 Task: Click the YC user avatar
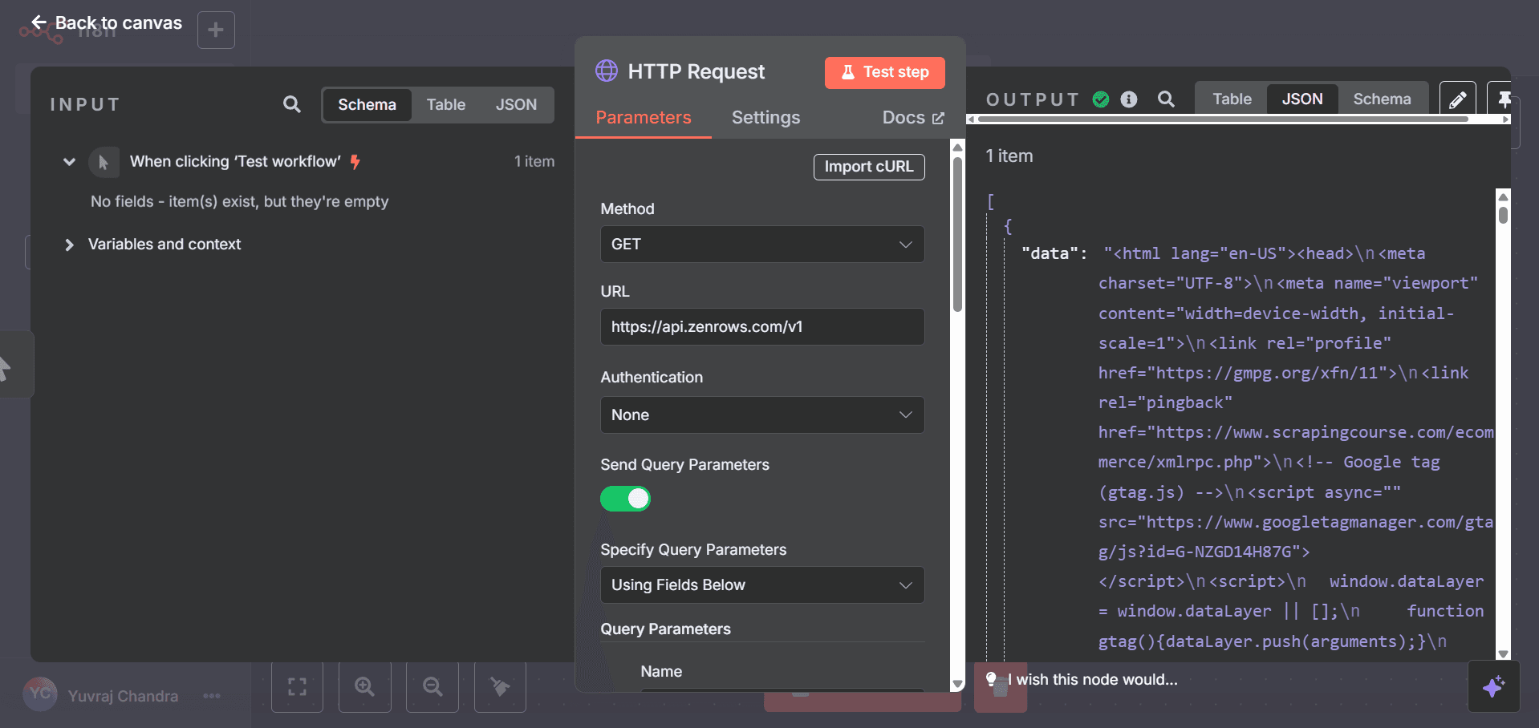pos(40,694)
